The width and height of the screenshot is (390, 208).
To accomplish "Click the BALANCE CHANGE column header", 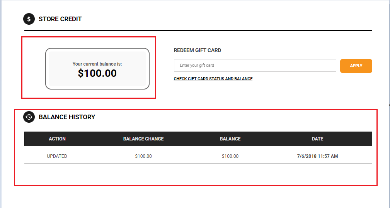I will point(143,139).
